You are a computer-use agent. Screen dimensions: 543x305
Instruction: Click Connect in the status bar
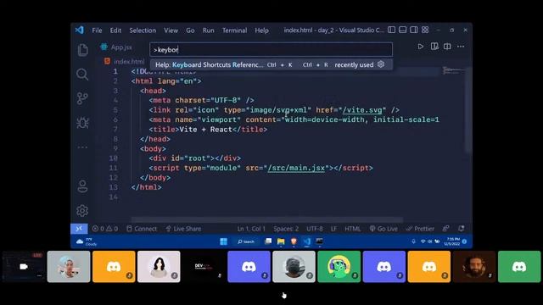[x=142, y=229]
